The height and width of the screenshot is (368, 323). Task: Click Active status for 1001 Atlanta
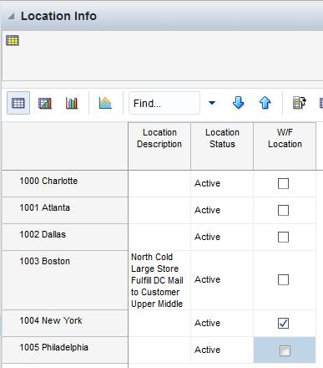pos(222,211)
